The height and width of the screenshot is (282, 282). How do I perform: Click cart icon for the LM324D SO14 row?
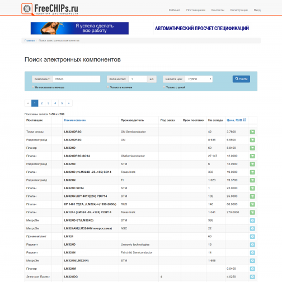click(252, 188)
